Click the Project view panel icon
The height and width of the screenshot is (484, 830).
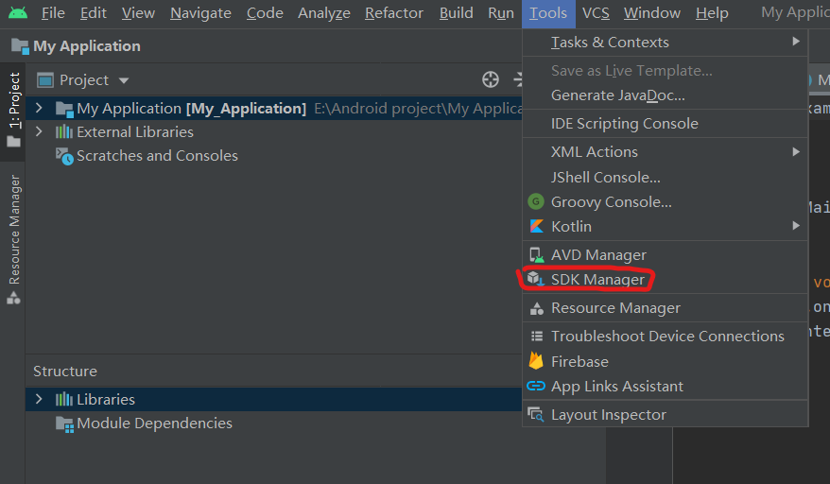click(45, 80)
